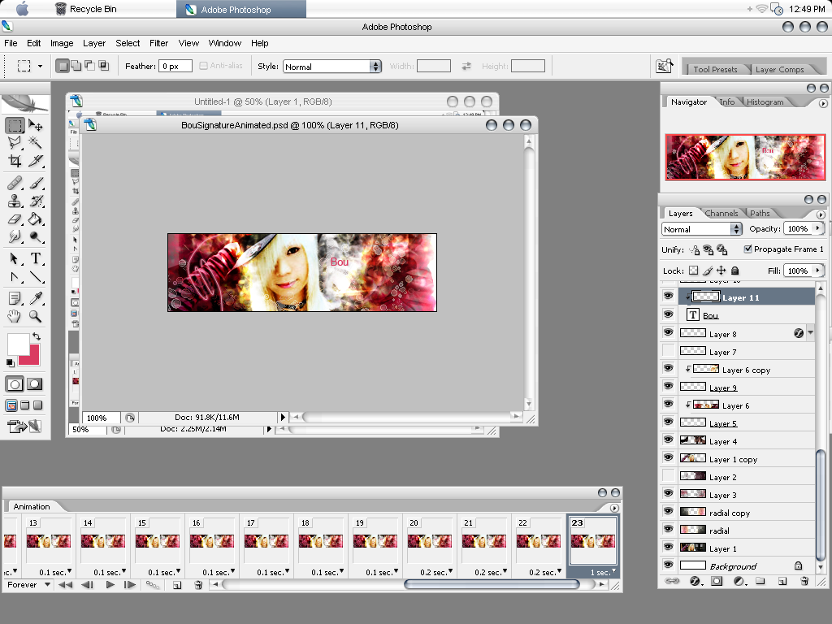Delete the layer with the Layers trash icon

click(x=804, y=581)
